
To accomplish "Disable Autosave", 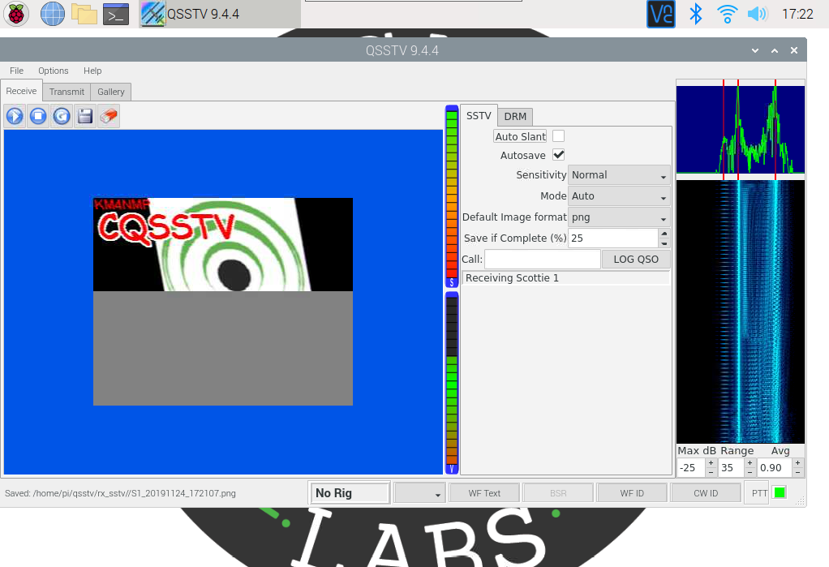I will [558, 155].
